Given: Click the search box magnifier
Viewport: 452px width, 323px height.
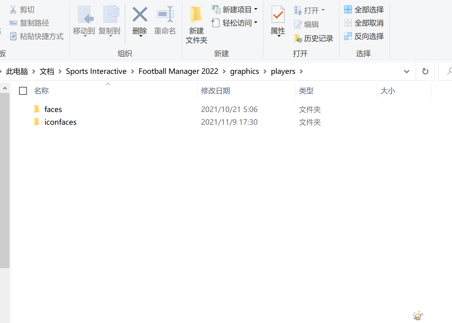Looking at the screenshot, I should [450, 71].
